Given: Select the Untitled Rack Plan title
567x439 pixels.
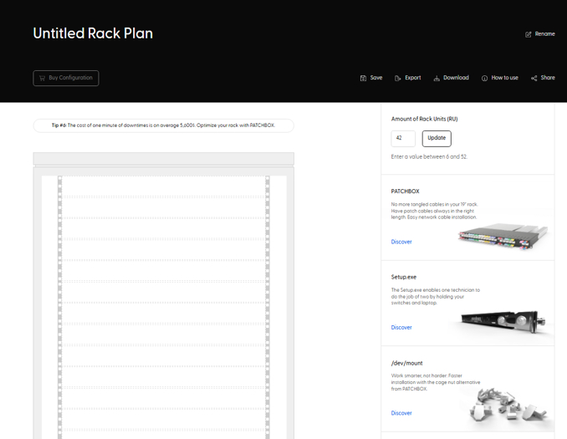Looking at the screenshot, I should [x=93, y=33].
